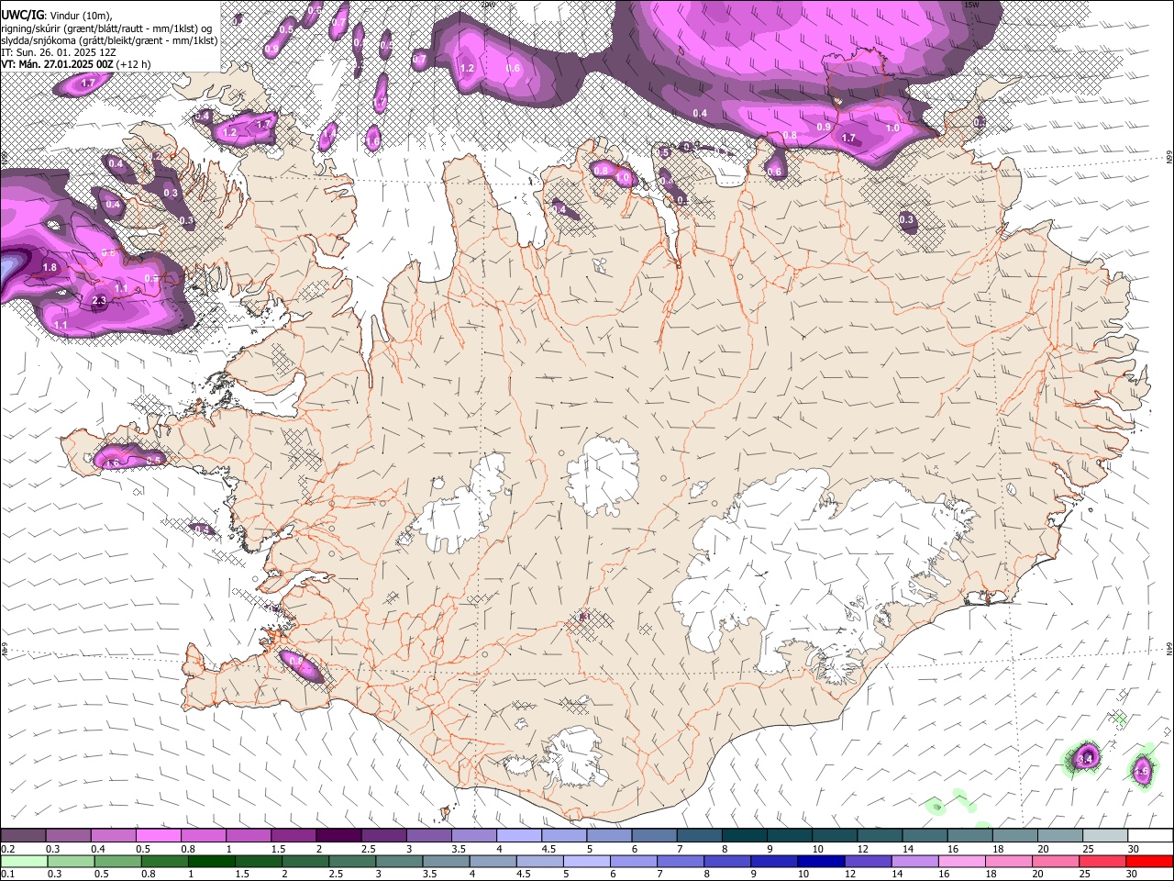Click the '1.8' precipitation value on map
Screen dimensions: 1174x881
[50, 267]
